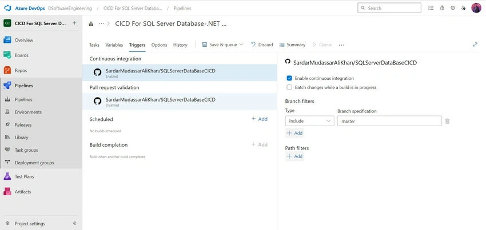Select the Triggers tab
This screenshot has height=230, width=486.
click(137, 45)
